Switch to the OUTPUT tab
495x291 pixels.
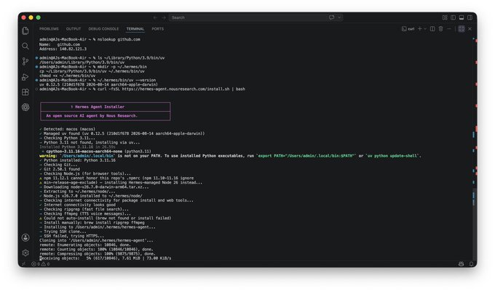(74, 29)
